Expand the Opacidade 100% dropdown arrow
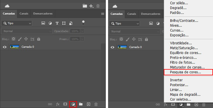 point(82,31)
